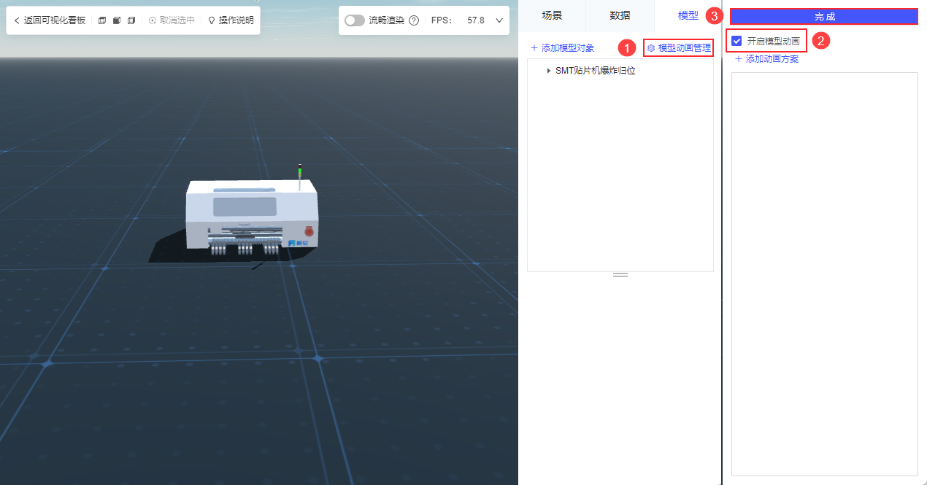Select SMT贴片机爆炸归位 tree item

[596, 71]
